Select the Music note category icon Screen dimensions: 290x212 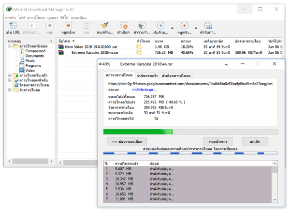[x=22, y=61]
